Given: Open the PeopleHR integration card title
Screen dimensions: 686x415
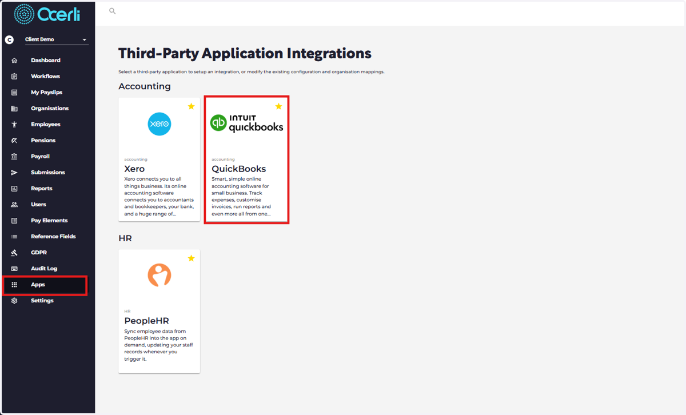Looking at the screenshot, I should click(146, 321).
